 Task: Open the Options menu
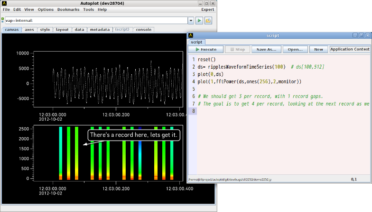[x=46, y=9]
